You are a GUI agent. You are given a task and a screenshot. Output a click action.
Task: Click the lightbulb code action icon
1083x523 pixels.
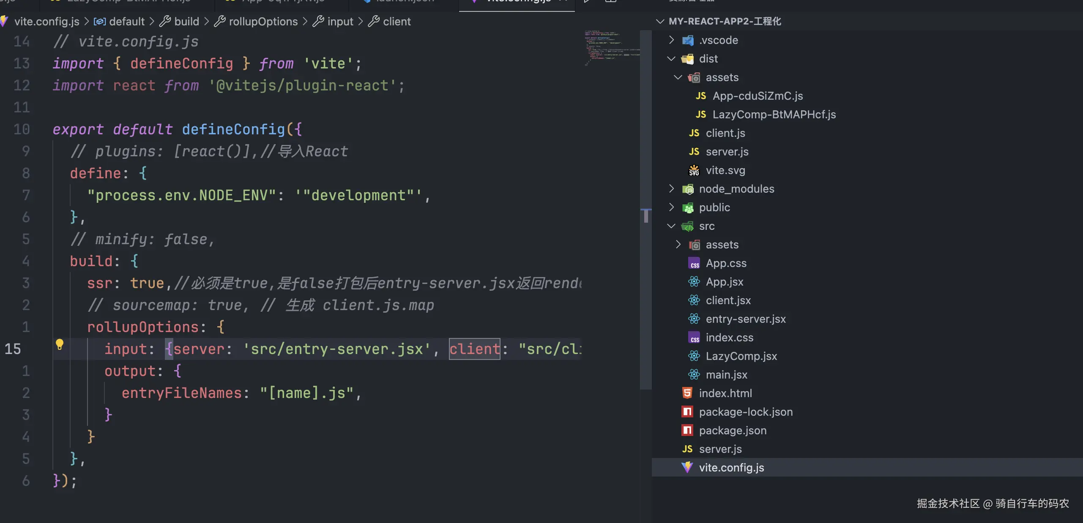[x=60, y=344]
